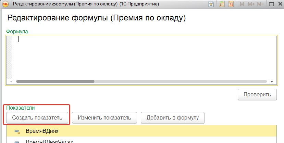Click the M memory button
This screenshot has width=284, height=143.
point(242,4)
